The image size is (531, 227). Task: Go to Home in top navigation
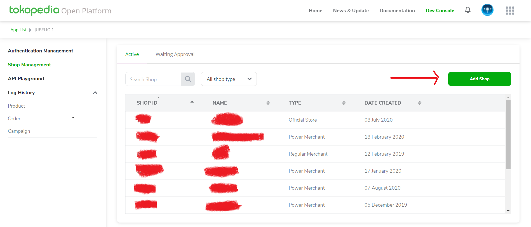coord(316,11)
